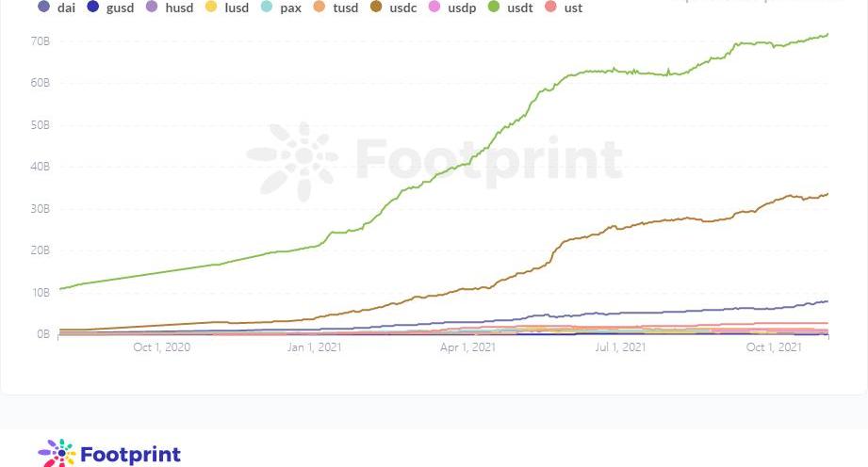Click the yellow lusd legend dot
This screenshot has height=467, width=868.
(x=211, y=8)
